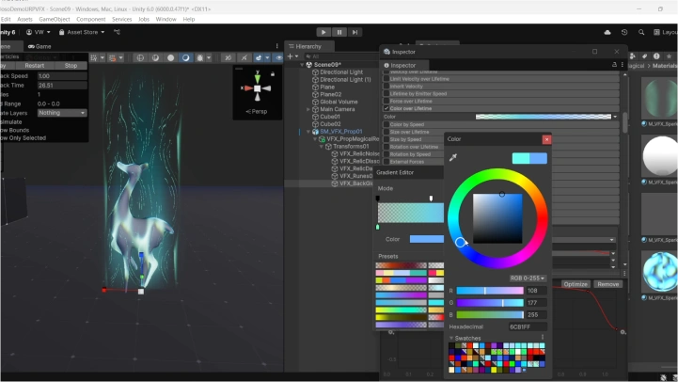Enable Size over Lifetime checkbox
678x382 pixels.
[386, 132]
